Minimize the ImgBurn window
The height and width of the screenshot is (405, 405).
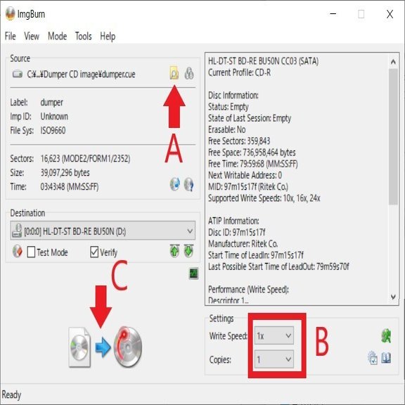pyautogui.click(x=333, y=13)
